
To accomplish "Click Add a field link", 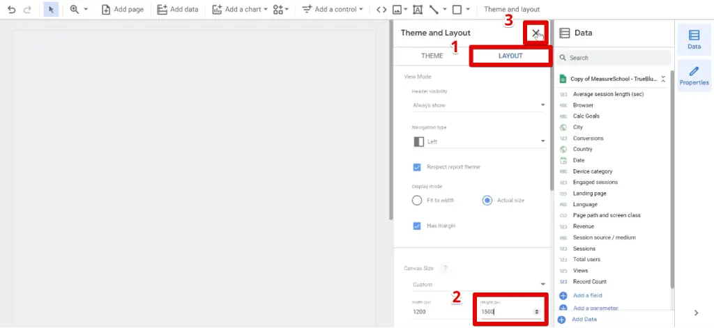I will pos(587,296).
